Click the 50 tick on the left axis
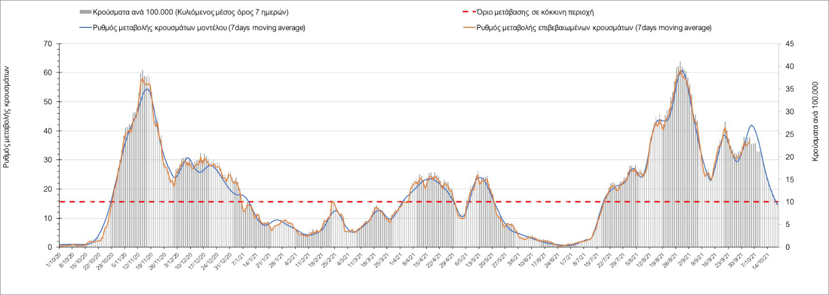Viewport: 829px width, 295px height. pos(49,102)
